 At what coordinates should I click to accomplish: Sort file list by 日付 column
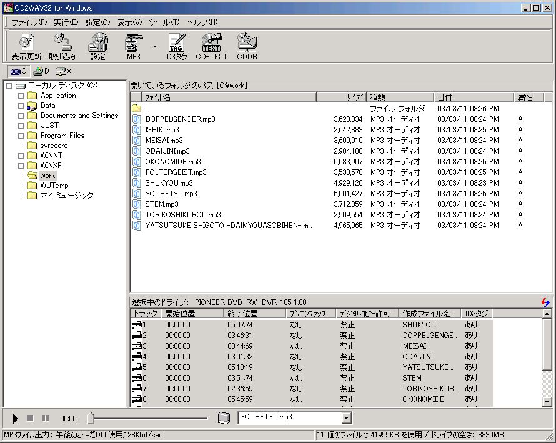(474, 97)
